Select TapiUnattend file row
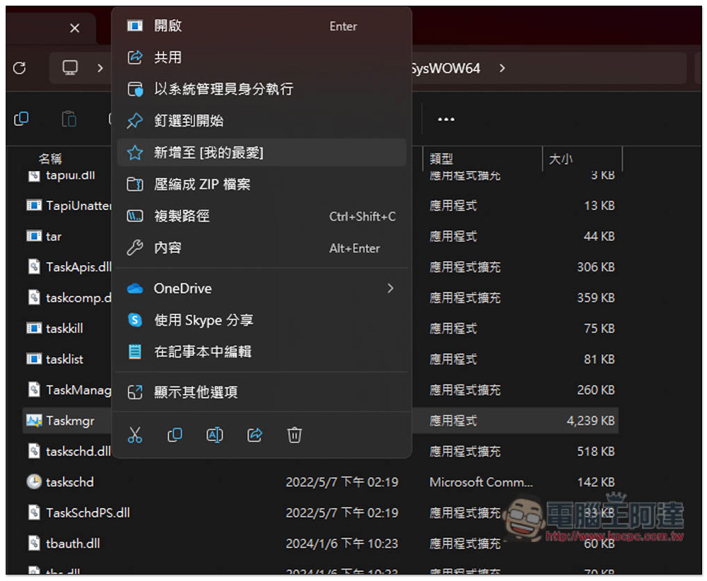This screenshot has height=581, width=707. point(320,206)
